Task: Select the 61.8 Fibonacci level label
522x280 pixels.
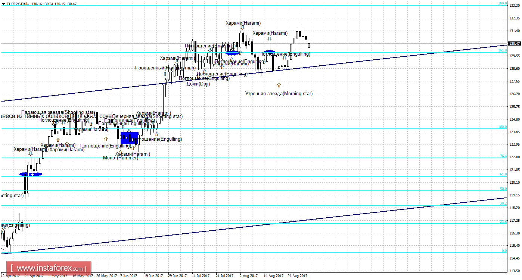Action: [x=503, y=174]
